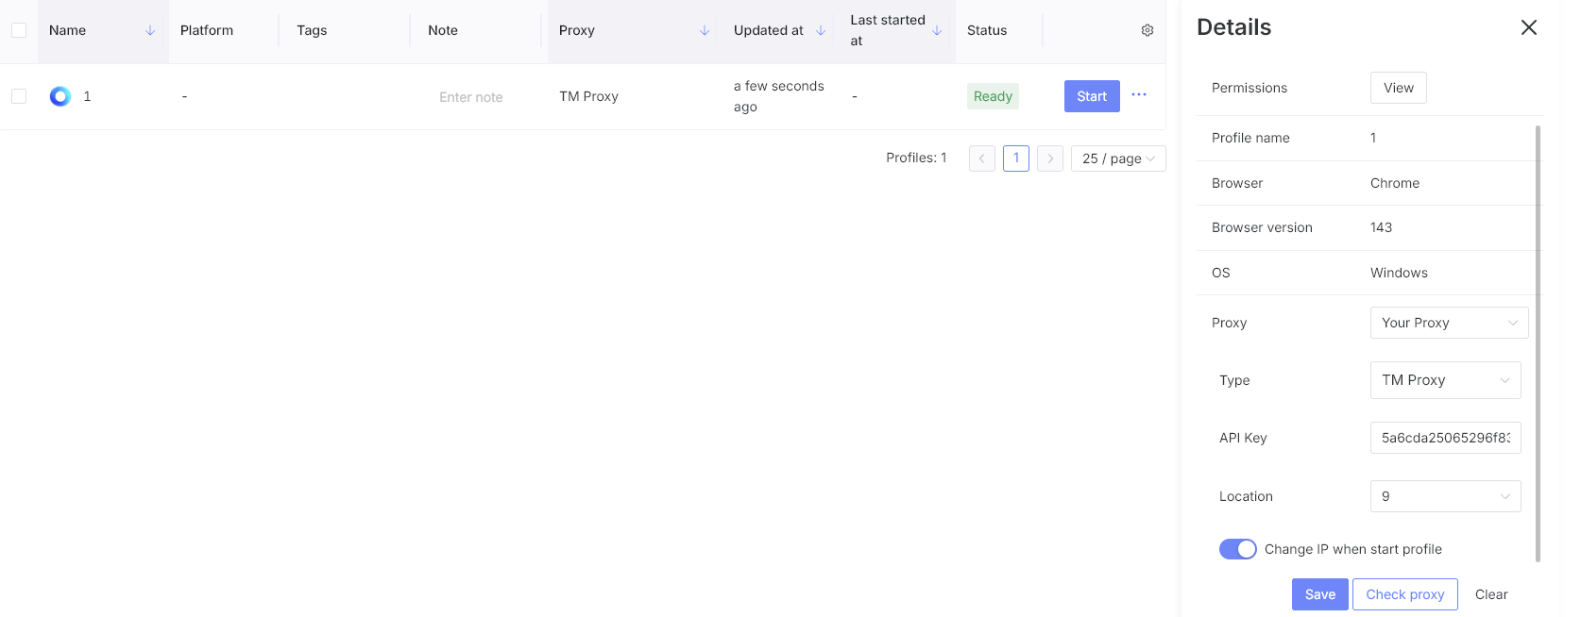Disable Change IP when start profile
Screen dimensions: 1581x617
coord(1237,549)
